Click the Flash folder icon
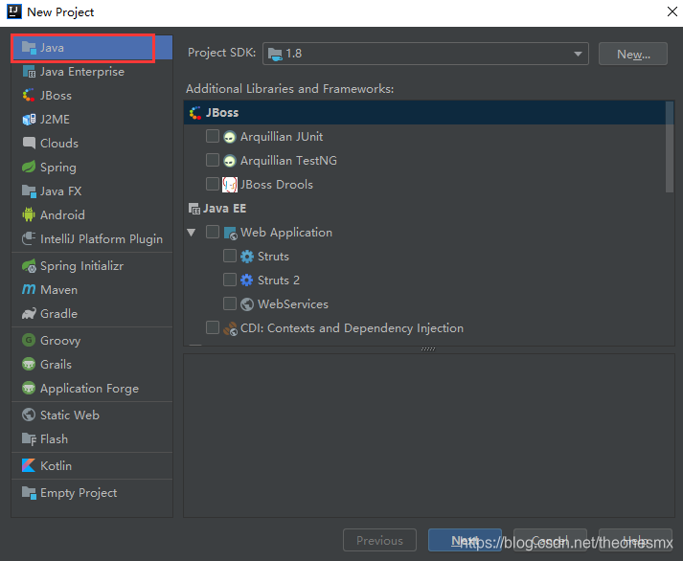683x561 pixels. click(29, 438)
